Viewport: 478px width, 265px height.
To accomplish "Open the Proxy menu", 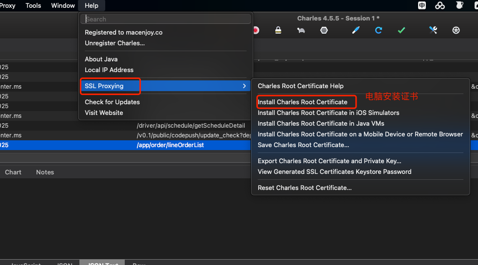I will (x=7, y=5).
